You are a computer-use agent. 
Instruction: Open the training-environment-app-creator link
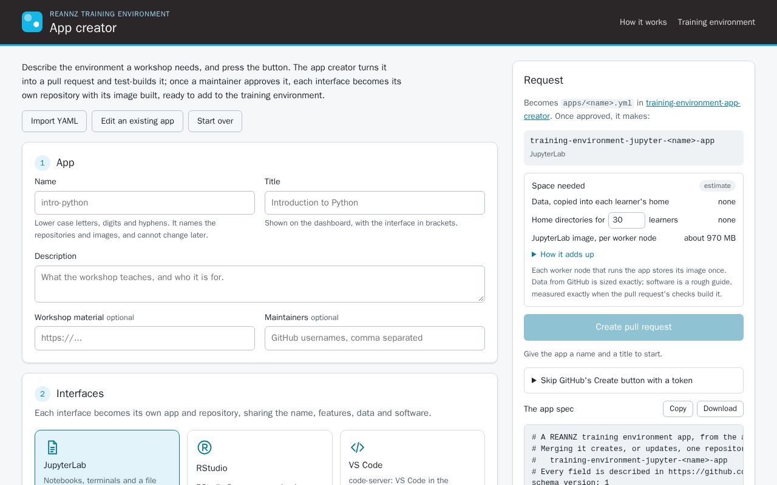pos(693,103)
